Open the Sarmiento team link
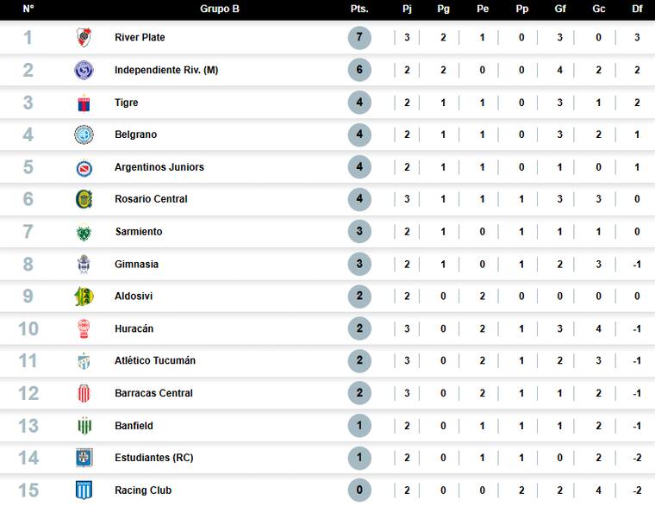Screen dimensions: 655x506 coord(138,232)
